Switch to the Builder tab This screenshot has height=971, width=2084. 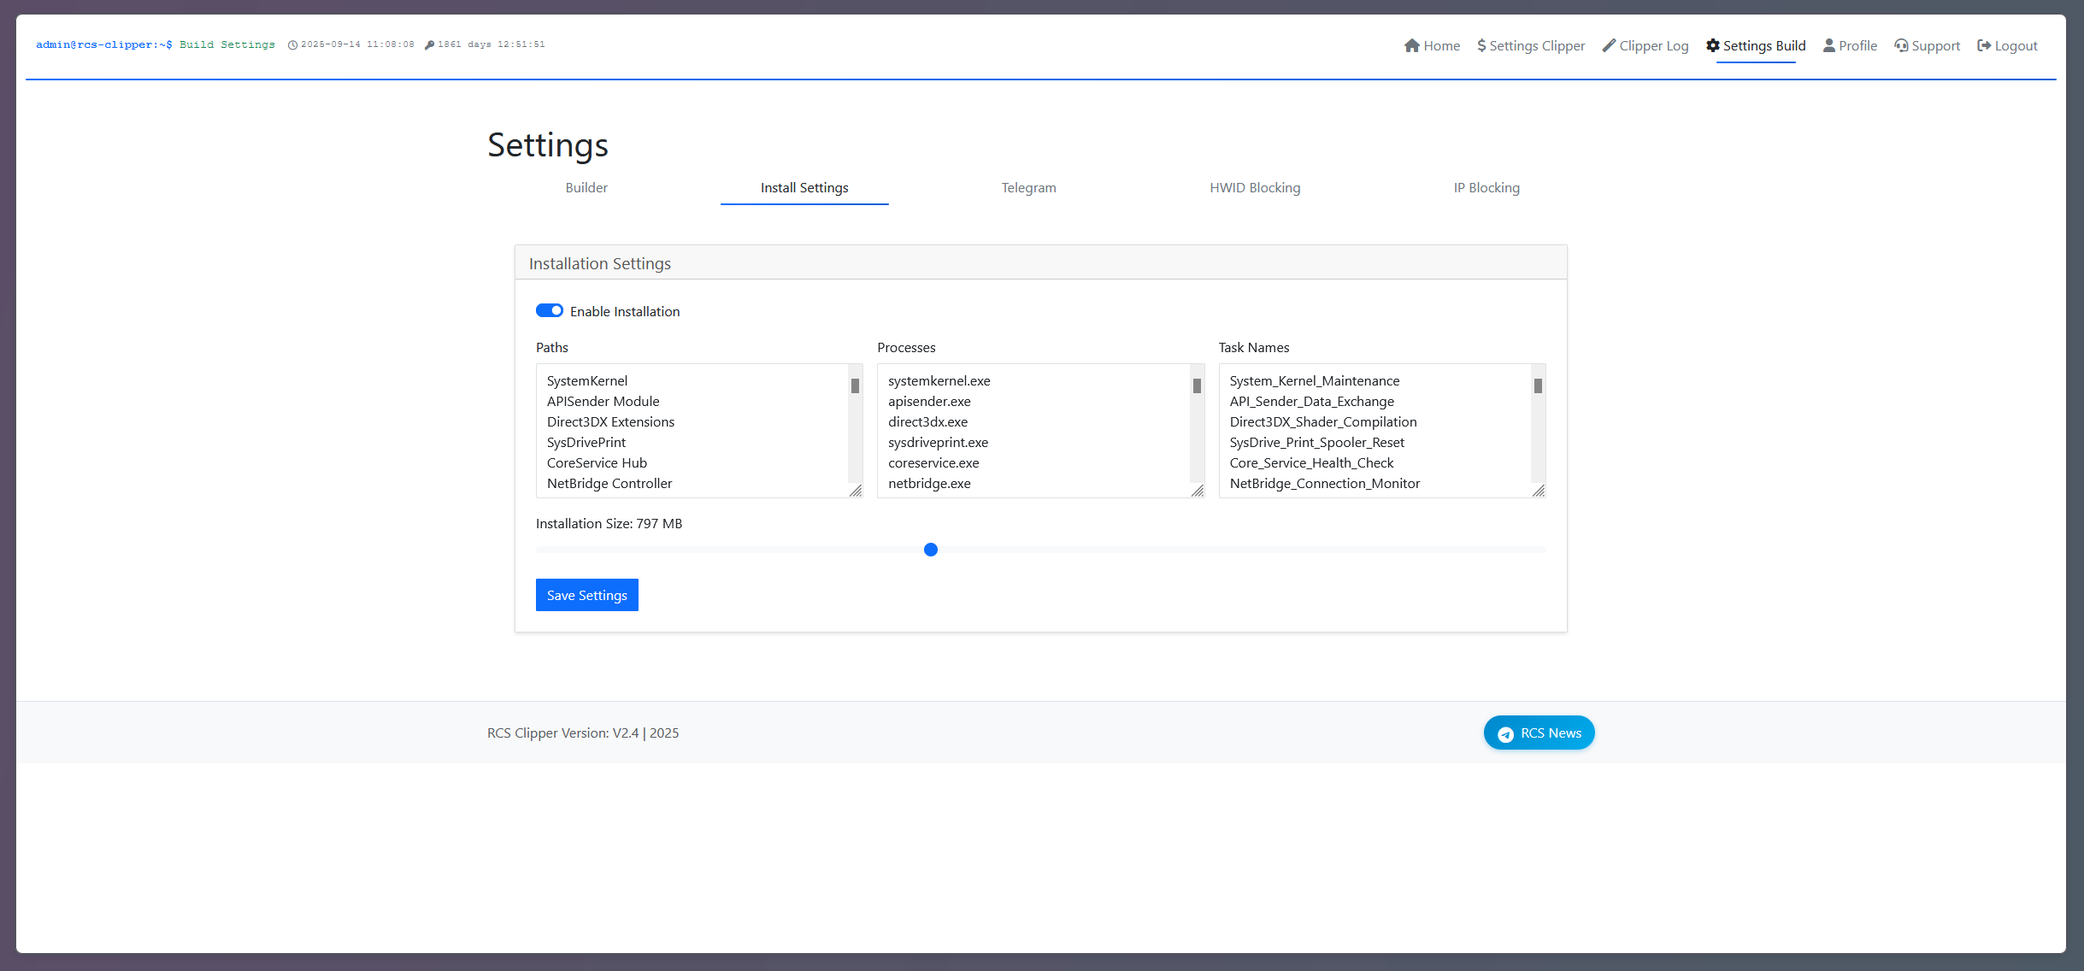click(x=586, y=188)
